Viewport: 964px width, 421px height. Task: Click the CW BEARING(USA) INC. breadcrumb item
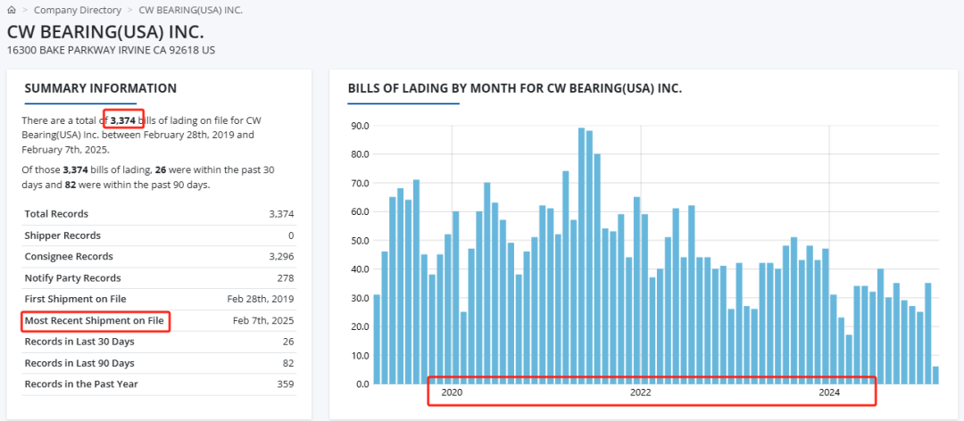tap(190, 10)
